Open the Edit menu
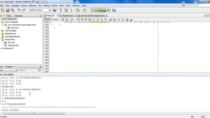Viewport: 210px width, 118px height. 2,6
